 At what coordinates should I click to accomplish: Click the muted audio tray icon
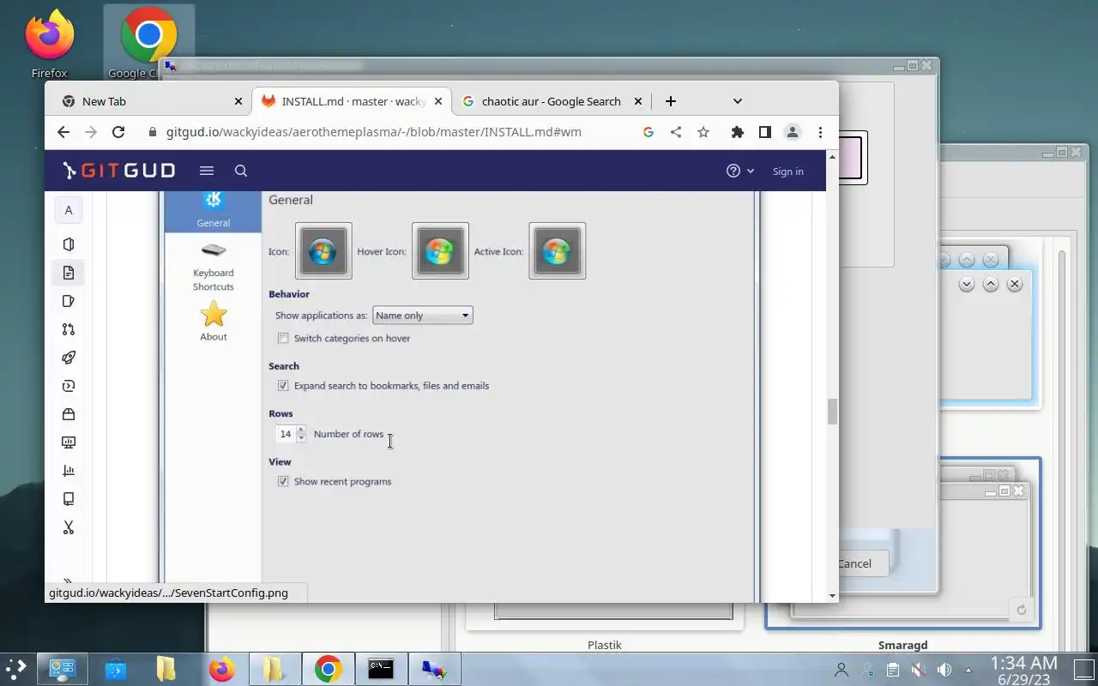tap(918, 670)
